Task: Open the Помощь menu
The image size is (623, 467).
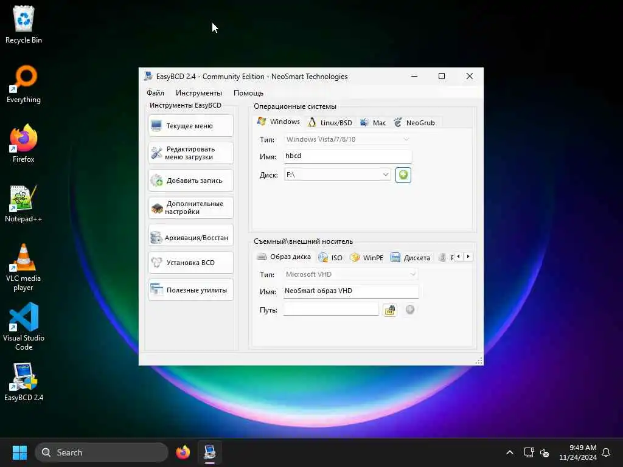Action: [x=248, y=93]
